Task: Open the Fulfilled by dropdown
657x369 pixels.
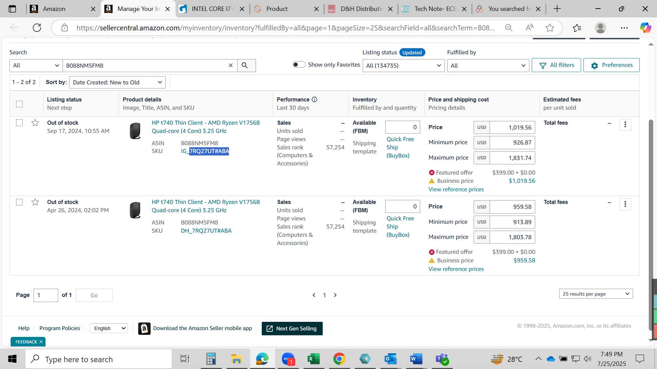Action: point(488,65)
